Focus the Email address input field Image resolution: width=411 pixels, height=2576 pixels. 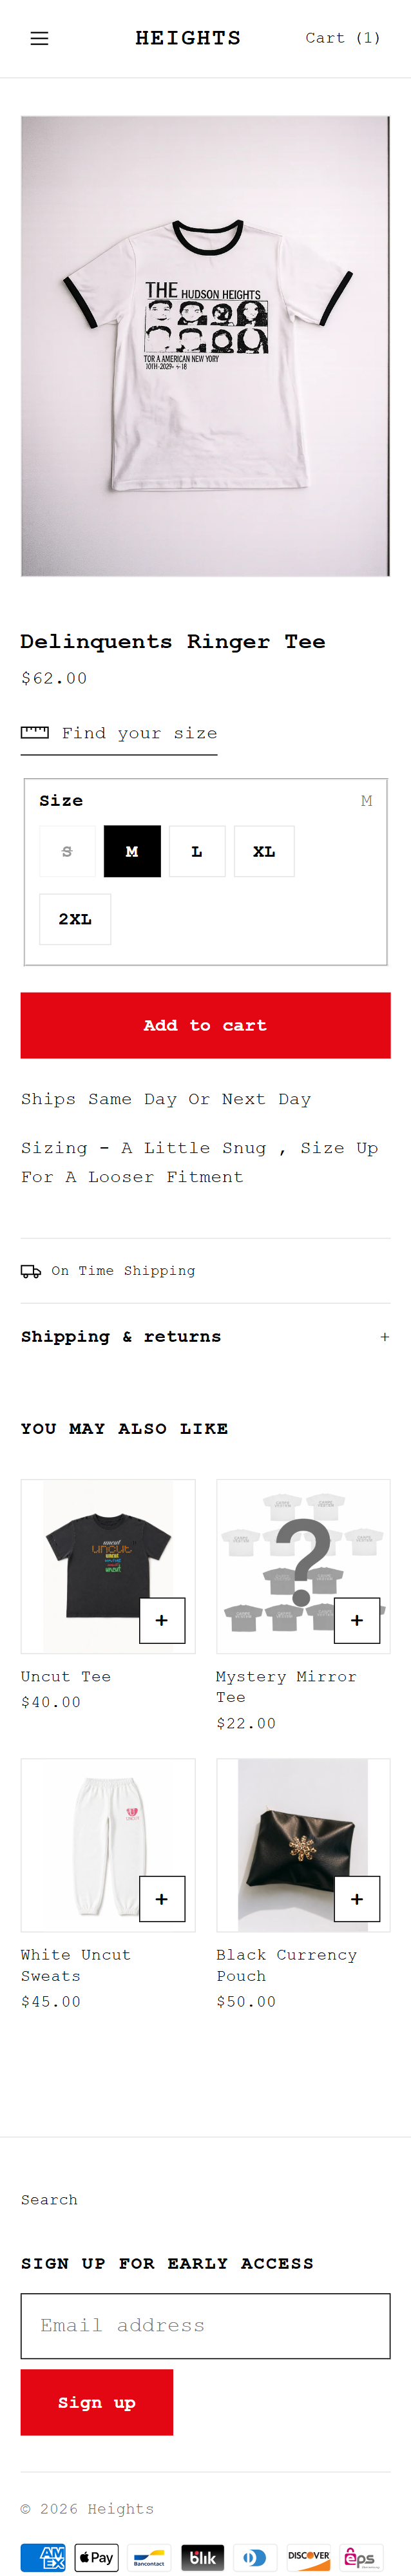205,2325
